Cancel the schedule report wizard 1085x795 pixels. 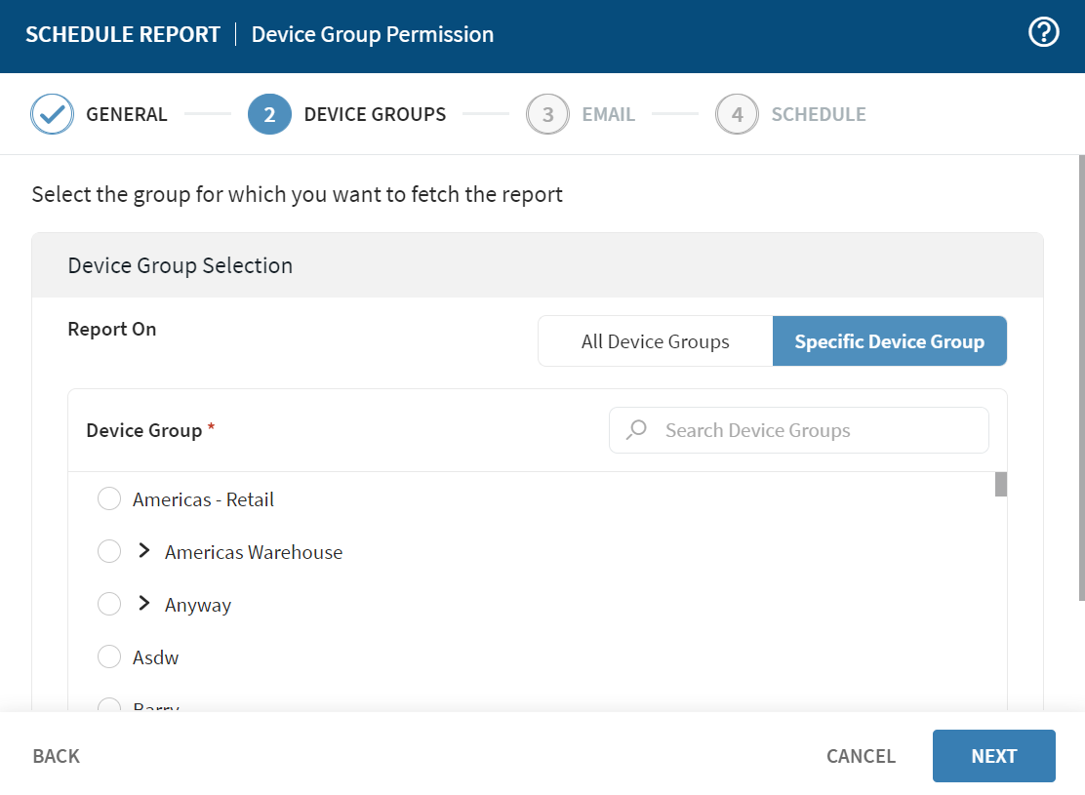[x=861, y=756]
